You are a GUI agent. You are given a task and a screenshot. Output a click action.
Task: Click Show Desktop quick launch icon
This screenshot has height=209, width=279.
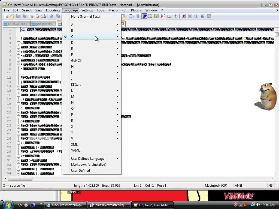pyautogui.click(x=33, y=205)
